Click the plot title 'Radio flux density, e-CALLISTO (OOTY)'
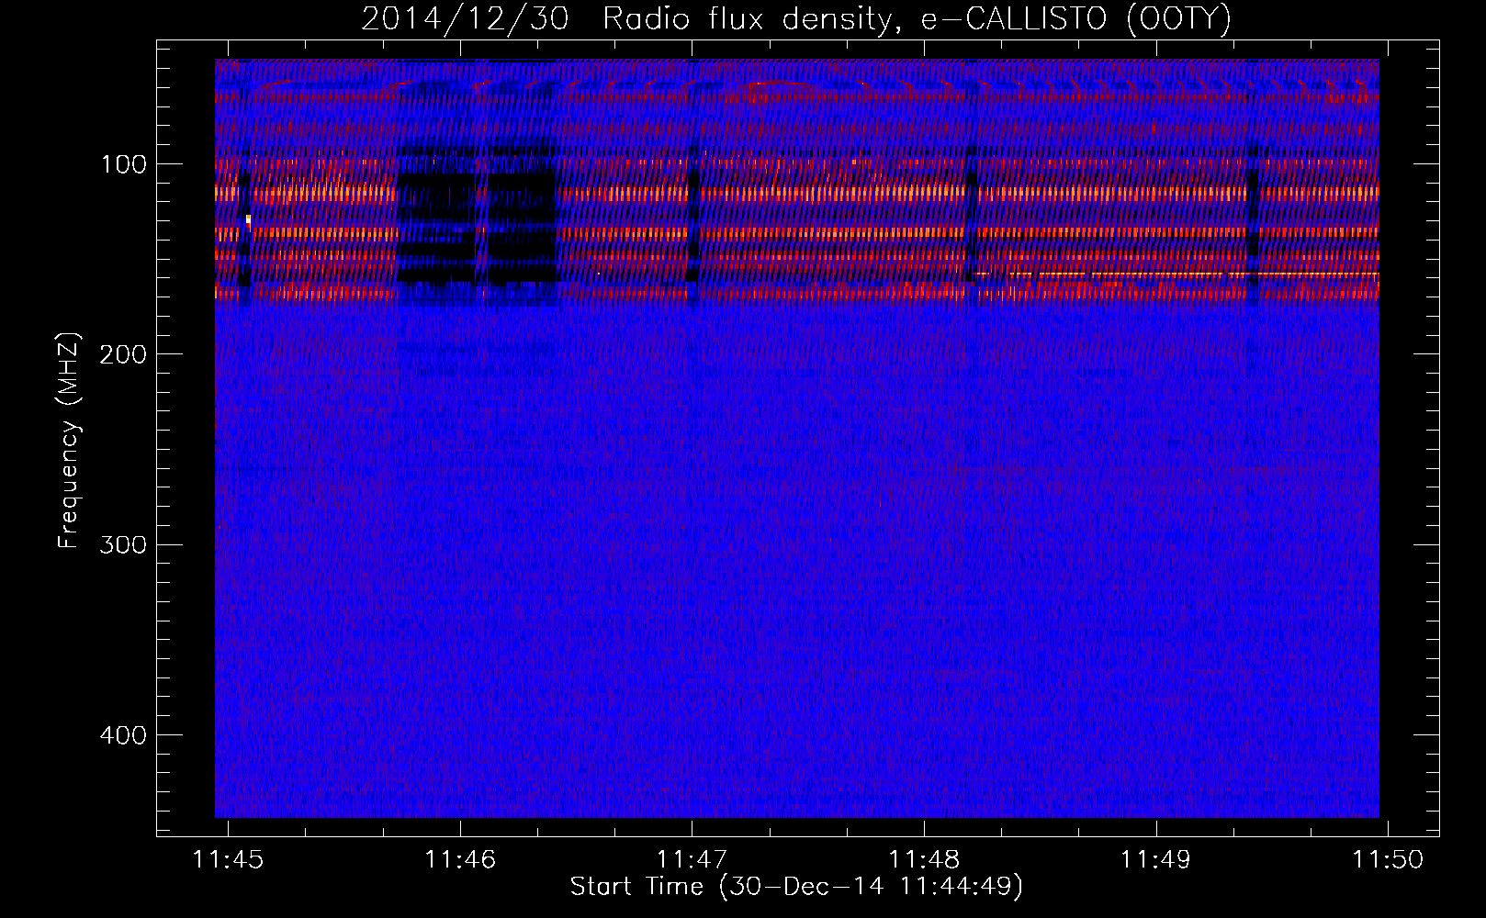This screenshot has width=1486, height=918. coord(916,18)
